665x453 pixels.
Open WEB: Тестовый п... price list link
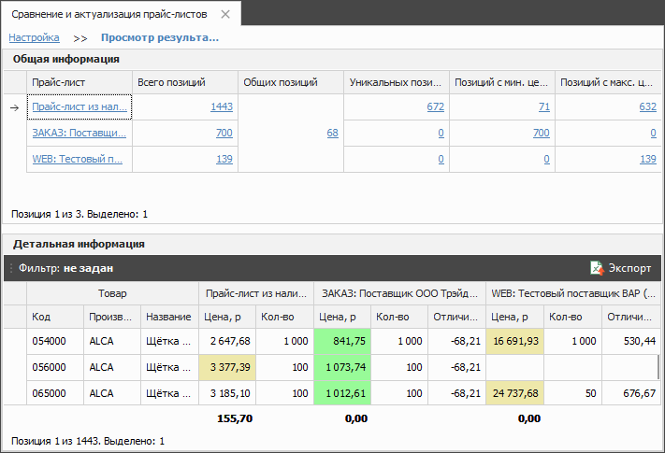tap(78, 159)
